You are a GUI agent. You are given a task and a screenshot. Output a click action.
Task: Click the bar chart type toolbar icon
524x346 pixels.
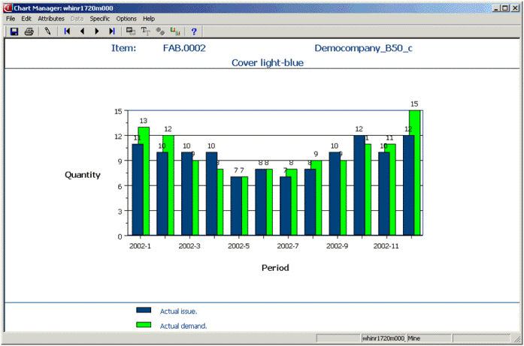[x=175, y=32]
